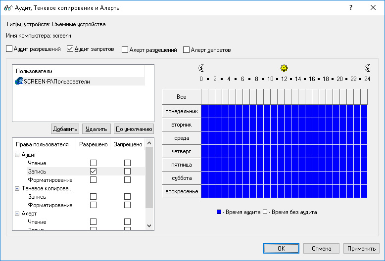Screen dimensions: 385x261
Task: Click the По умолчанию button
Action: click(x=134, y=129)
